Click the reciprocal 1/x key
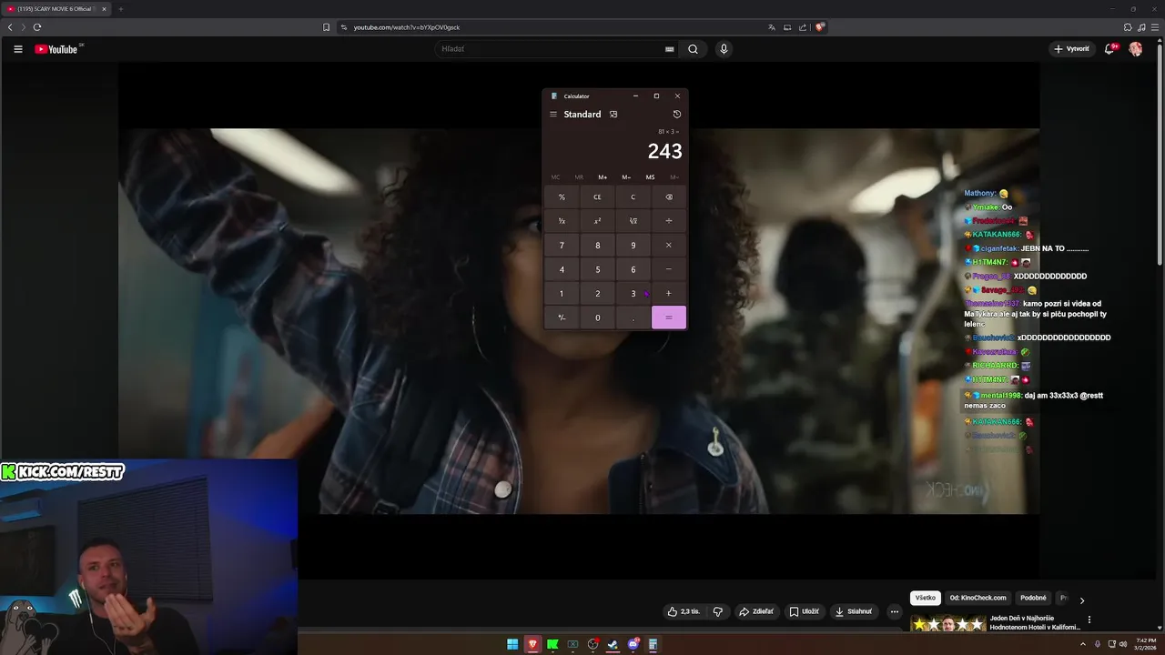 pos(562,221)
